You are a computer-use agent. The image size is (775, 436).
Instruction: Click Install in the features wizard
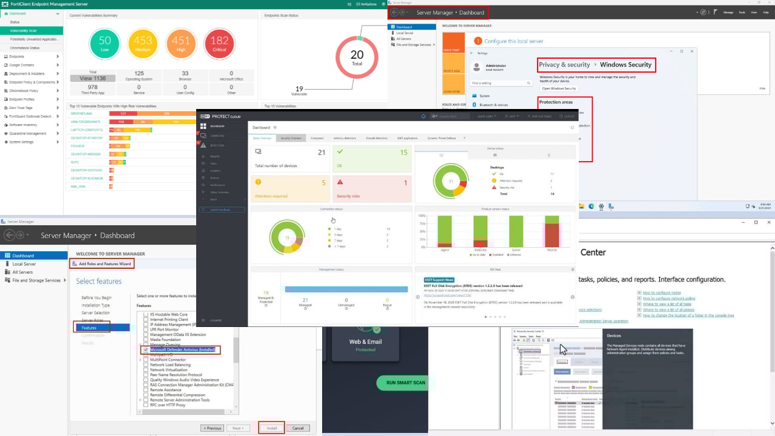pos(271,428)
